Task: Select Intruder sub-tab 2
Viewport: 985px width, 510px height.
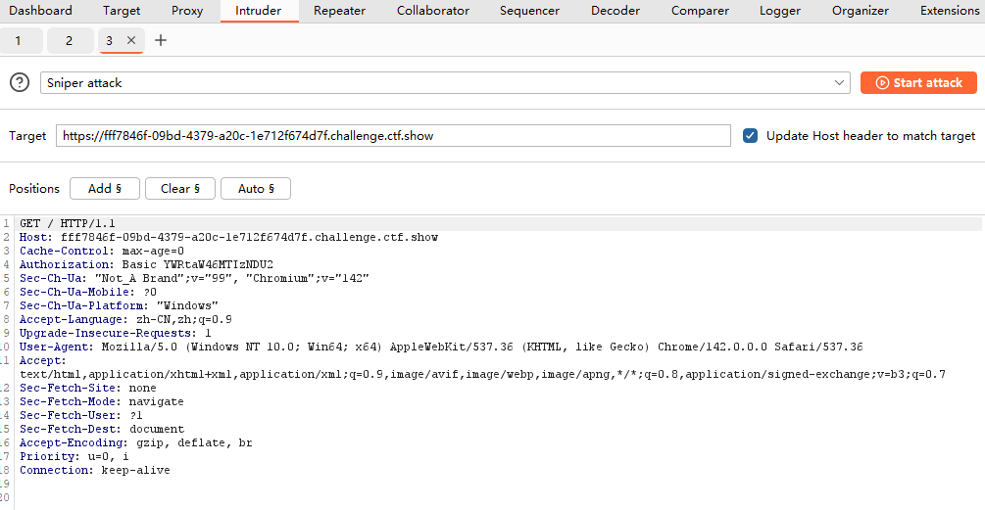Action: click(69, 40)
